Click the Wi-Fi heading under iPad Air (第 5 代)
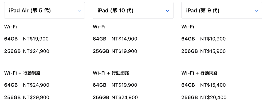This screenshot has height=111, width=267. pos(11,27)
